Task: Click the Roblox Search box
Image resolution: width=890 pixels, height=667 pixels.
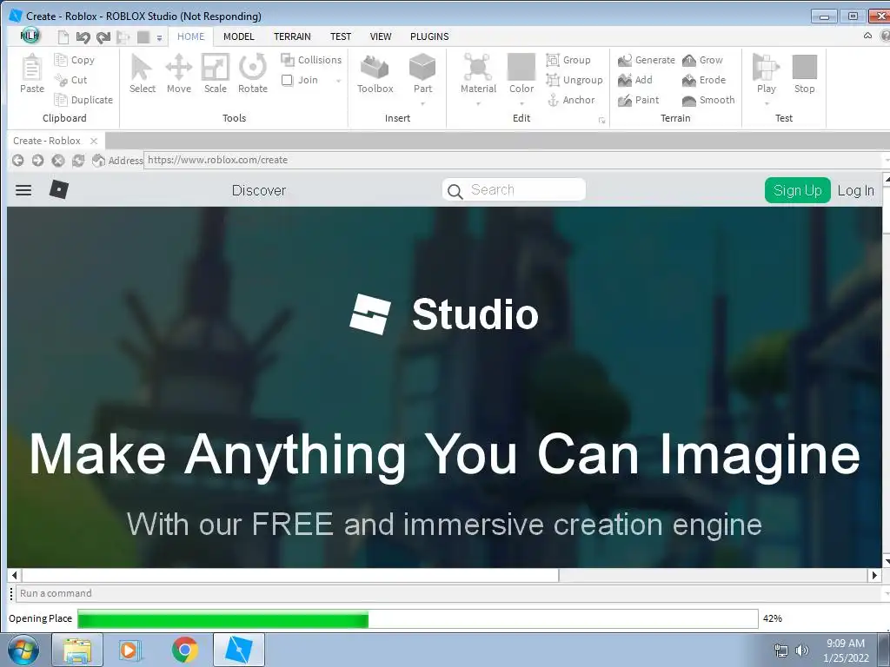Action: point(514,189)
